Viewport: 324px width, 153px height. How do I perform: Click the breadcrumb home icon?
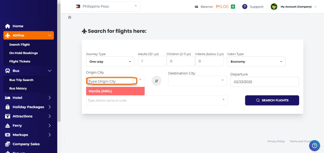[x=70, y=17]
